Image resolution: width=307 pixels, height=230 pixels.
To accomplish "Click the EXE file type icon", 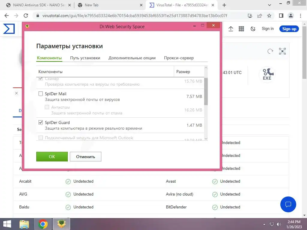I will 267,74.
